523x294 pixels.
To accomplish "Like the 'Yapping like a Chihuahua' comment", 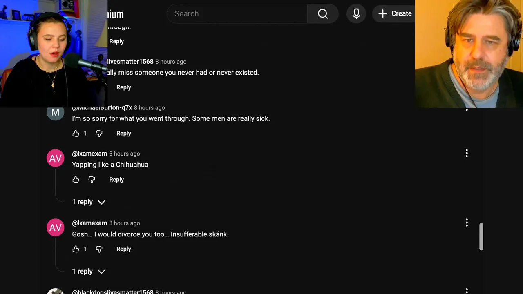I will pos(76,180).
